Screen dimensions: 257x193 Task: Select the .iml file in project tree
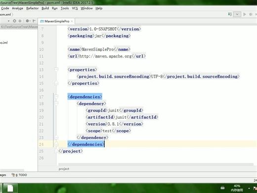pos(4,43)
